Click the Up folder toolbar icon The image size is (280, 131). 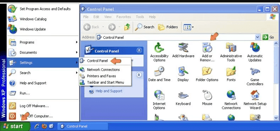(x=127, y=27)
